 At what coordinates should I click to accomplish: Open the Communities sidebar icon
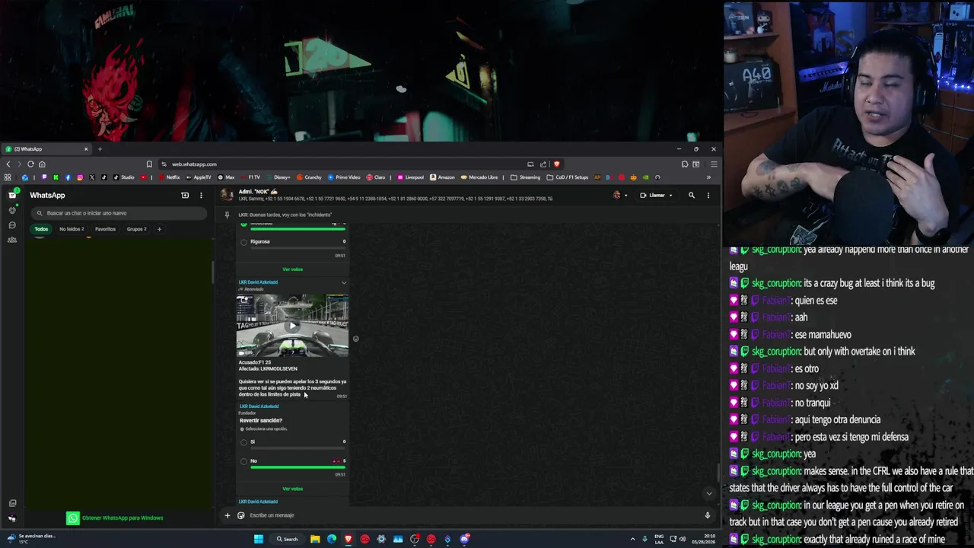tap(12, 240)
